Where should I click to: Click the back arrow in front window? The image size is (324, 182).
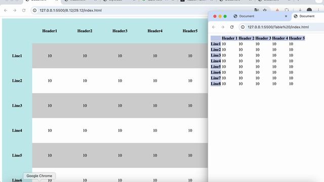click(x=214, y=27)
